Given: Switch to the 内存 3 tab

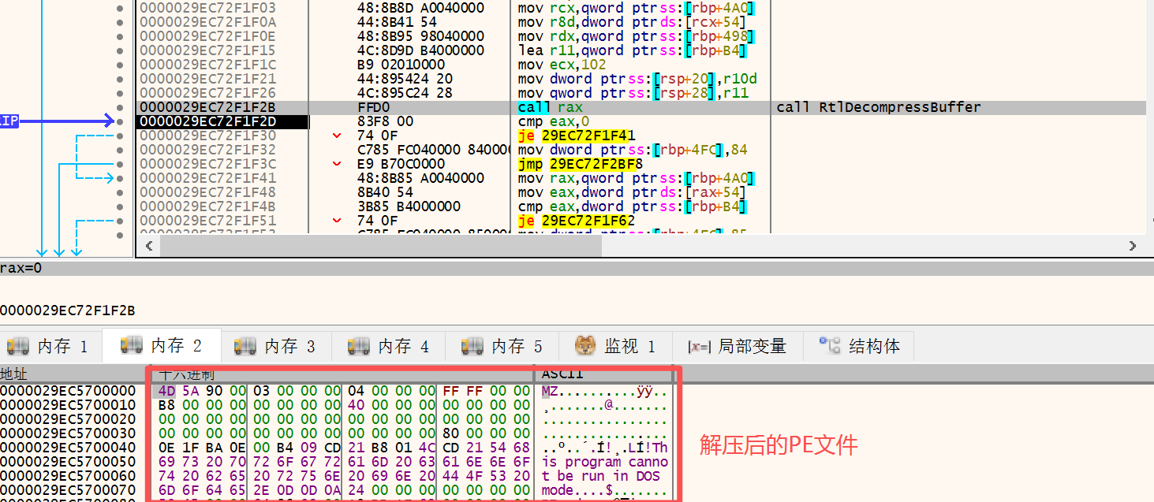Looking at the screenshot, I should [276, 346].
